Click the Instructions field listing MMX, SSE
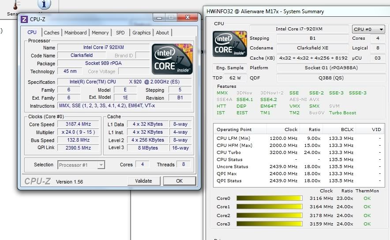This screenshot has height=240, width=390. coord(124,105)
